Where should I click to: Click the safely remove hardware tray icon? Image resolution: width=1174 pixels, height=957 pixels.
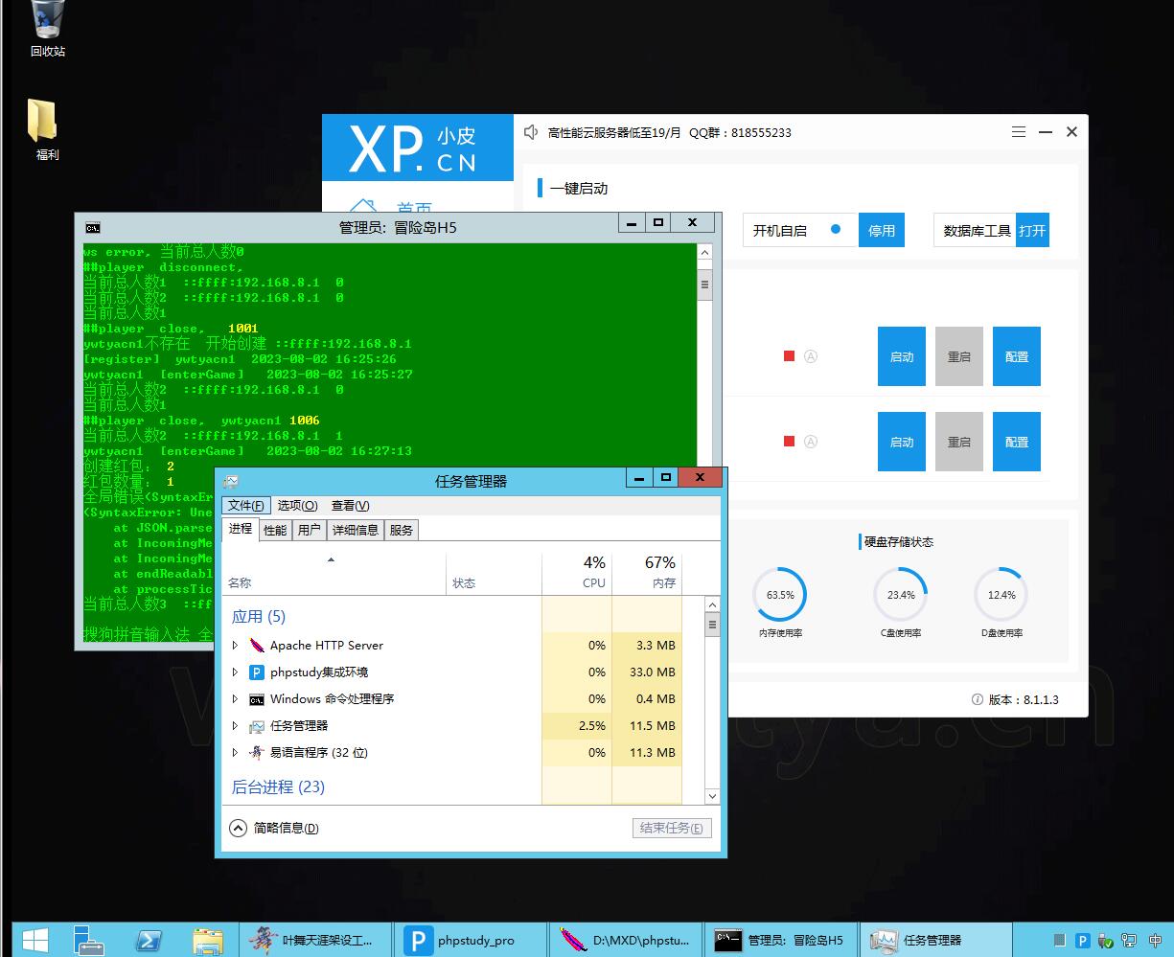pos(1107,941)
